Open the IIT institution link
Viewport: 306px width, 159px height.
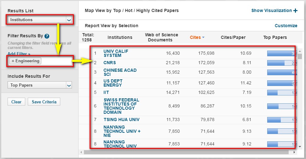click(106, 92)
